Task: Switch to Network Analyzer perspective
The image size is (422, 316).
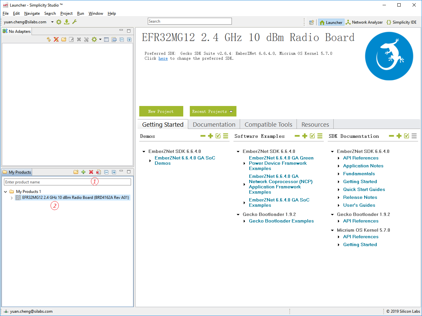Action: click(x=364, y=22)
